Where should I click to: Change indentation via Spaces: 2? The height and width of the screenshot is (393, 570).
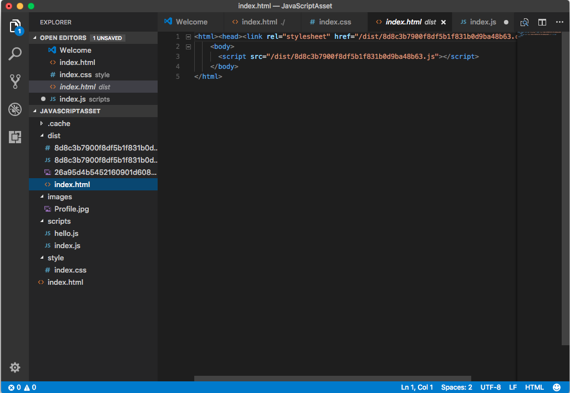457,387
